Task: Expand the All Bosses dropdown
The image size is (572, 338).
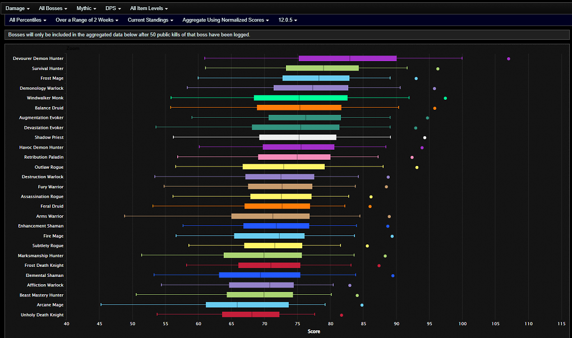Action: 53,8
